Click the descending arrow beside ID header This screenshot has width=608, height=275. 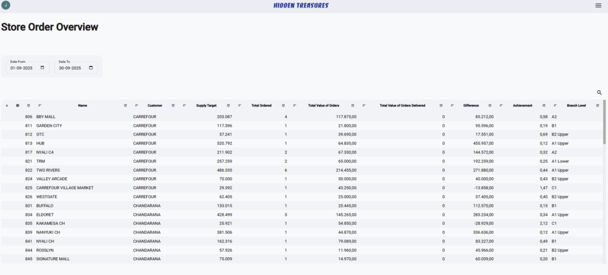tap(7, 105)
